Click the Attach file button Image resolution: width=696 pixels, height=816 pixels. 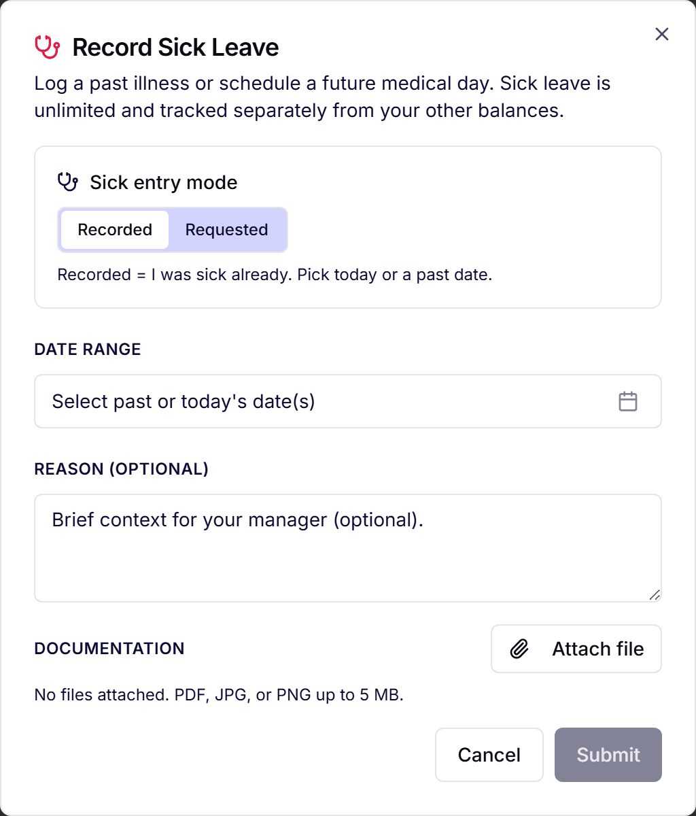point(576,649)
